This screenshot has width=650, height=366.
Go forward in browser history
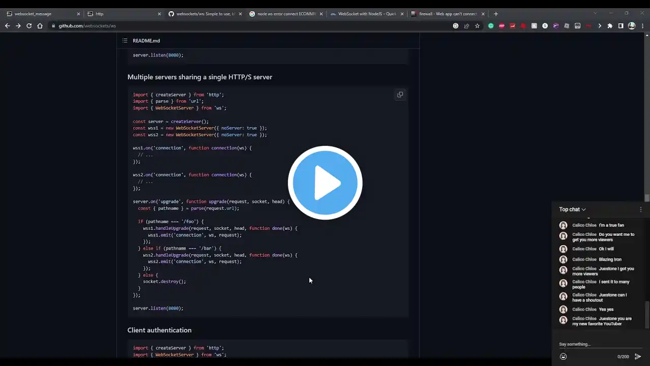point(18,26)
